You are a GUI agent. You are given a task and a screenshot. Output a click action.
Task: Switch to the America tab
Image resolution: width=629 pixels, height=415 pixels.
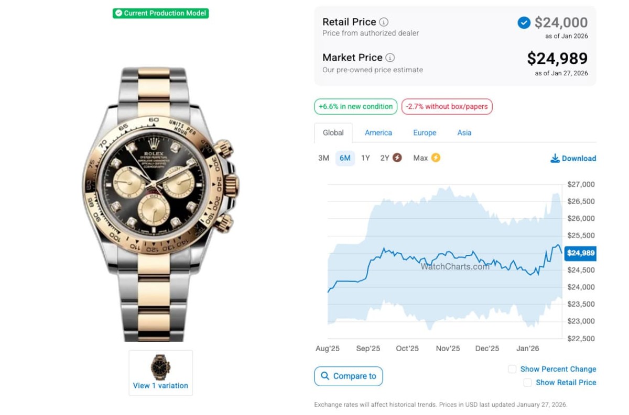point(378,133)
